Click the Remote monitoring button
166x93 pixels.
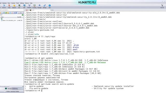pos(12,89)
